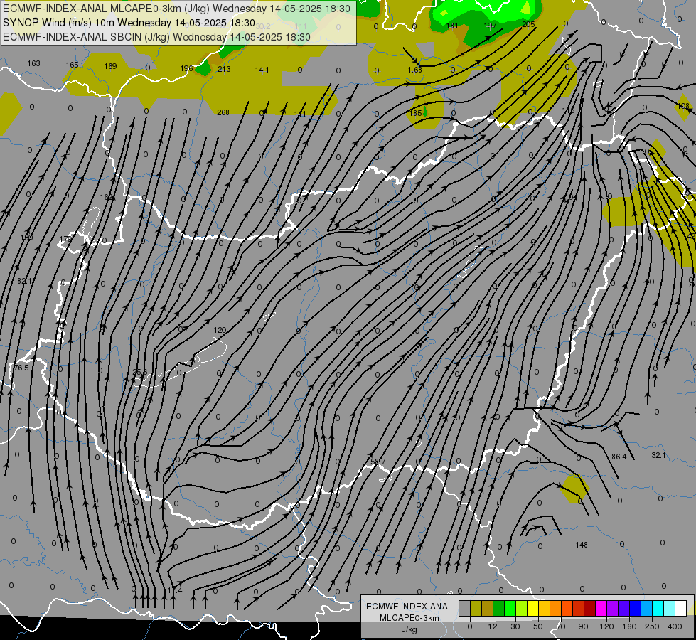Click the lime legend swatch
The height and width of the screenshot is (640, 696).
pos(522,608)
